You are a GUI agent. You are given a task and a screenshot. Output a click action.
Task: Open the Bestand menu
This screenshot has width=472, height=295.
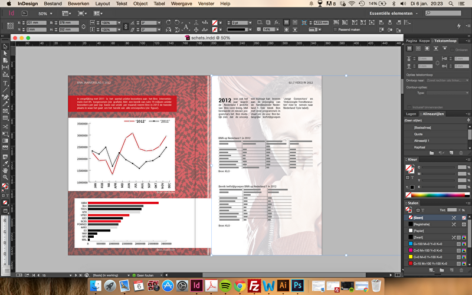53,4
